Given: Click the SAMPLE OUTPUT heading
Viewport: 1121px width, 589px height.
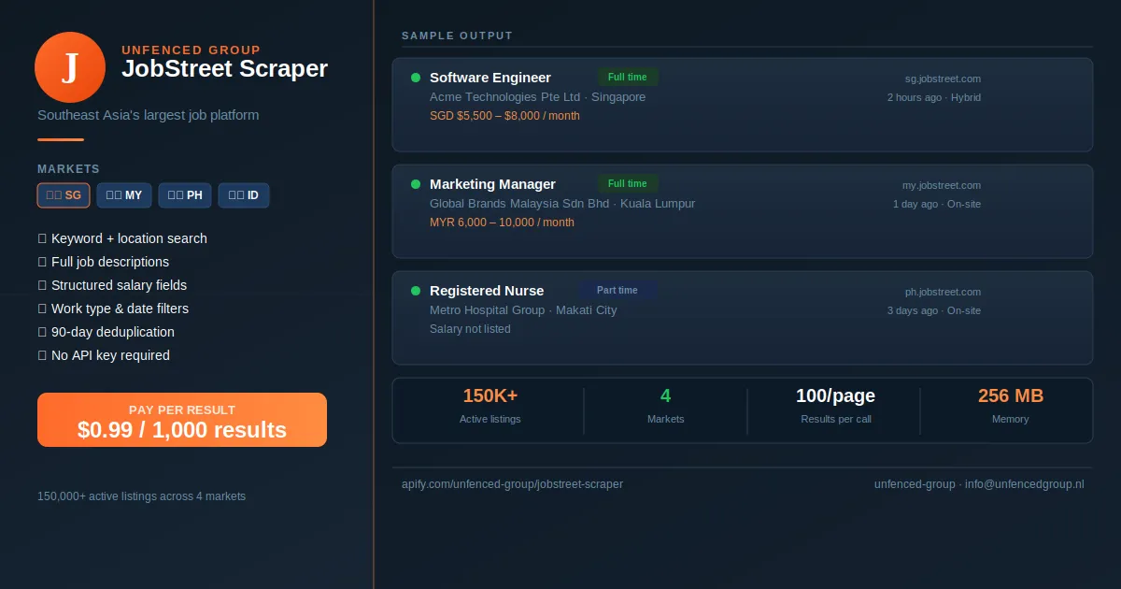Looking at the screenshot, I should click(x=458, y=36).
